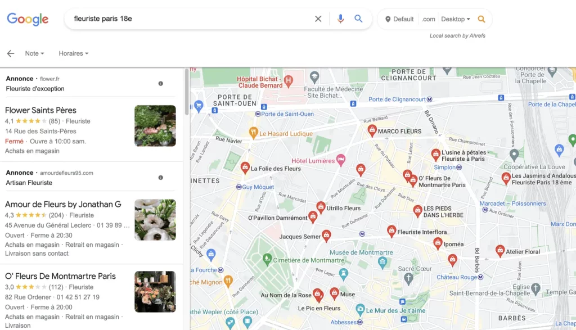Open Amour de Fleurs by Jonathan G listing
This screenshot has height=330, width=576.
click(x=63, y=205)
